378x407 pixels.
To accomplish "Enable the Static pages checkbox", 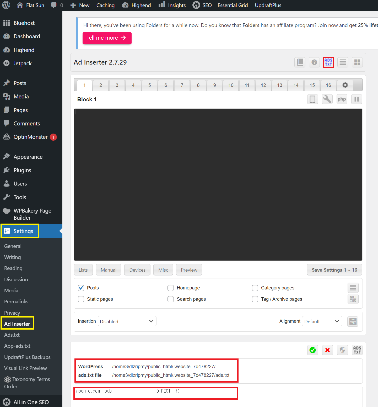I will point(81,299).
